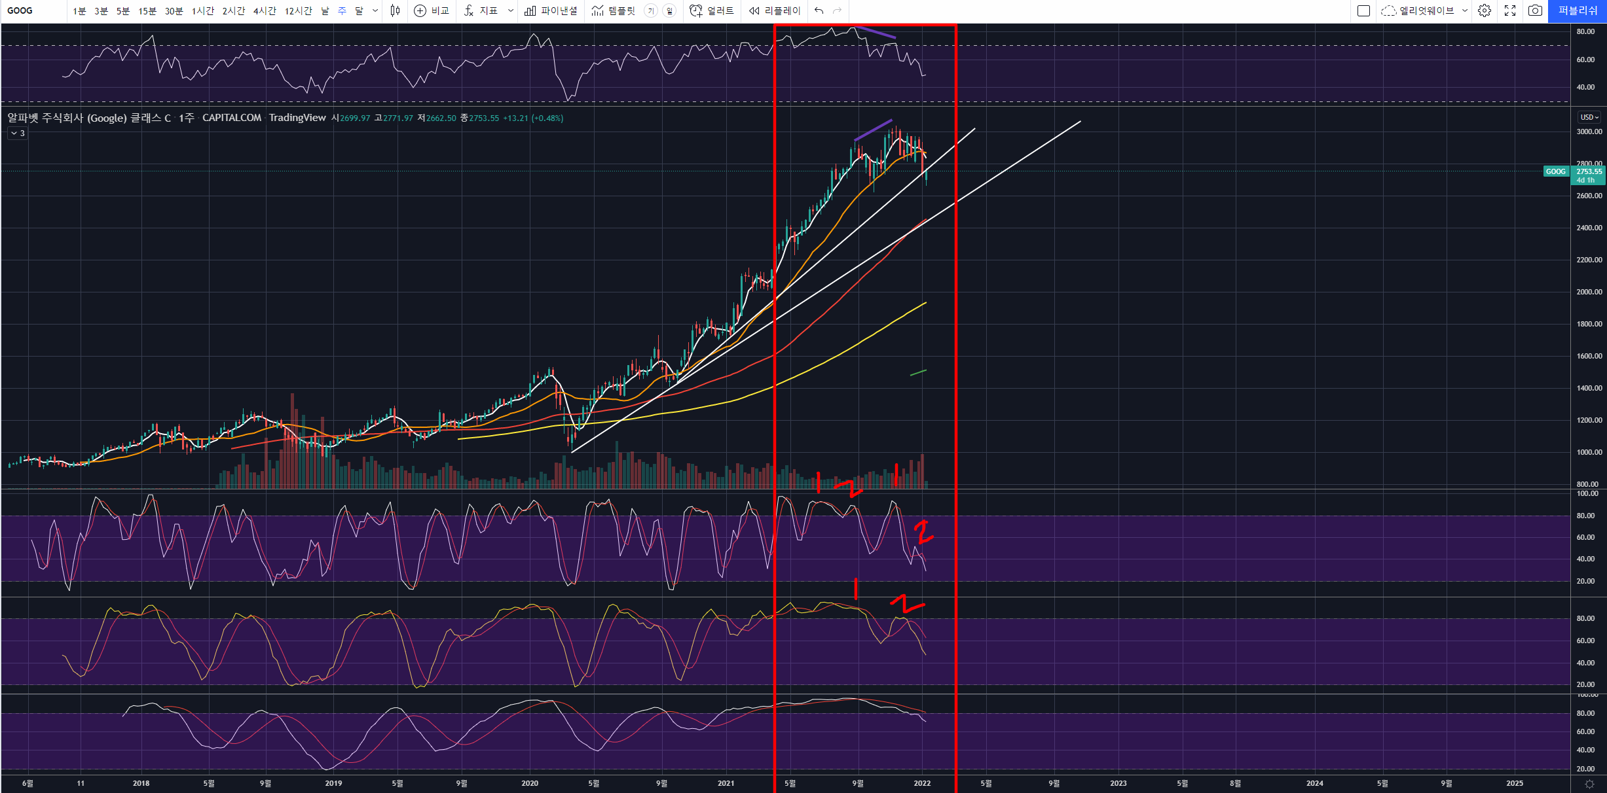Open chart settings gear
The width and height of the screenshot is (1607, 793).
click(1485, 10)
